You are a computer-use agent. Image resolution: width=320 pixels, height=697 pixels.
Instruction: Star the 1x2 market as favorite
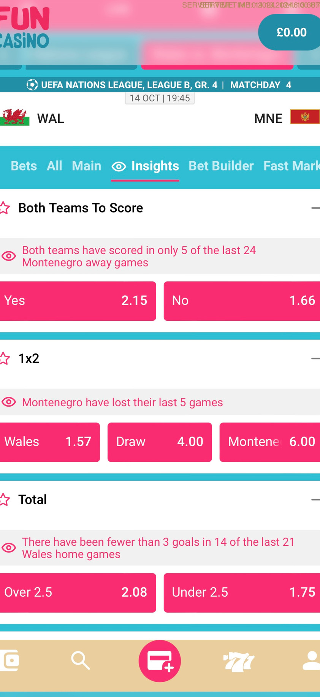pos(5,358)
